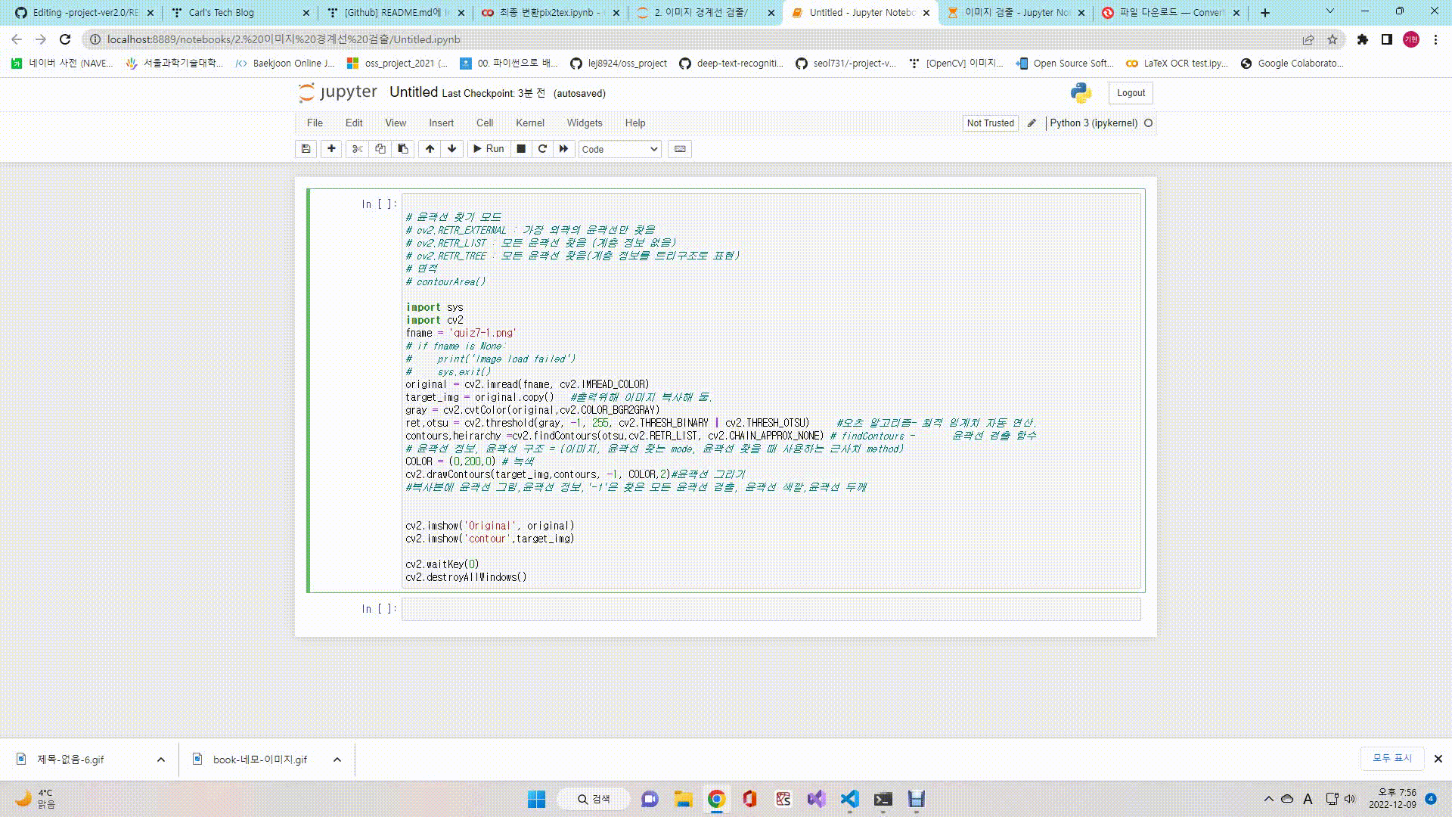Run the selected cell

click(489, 149)
